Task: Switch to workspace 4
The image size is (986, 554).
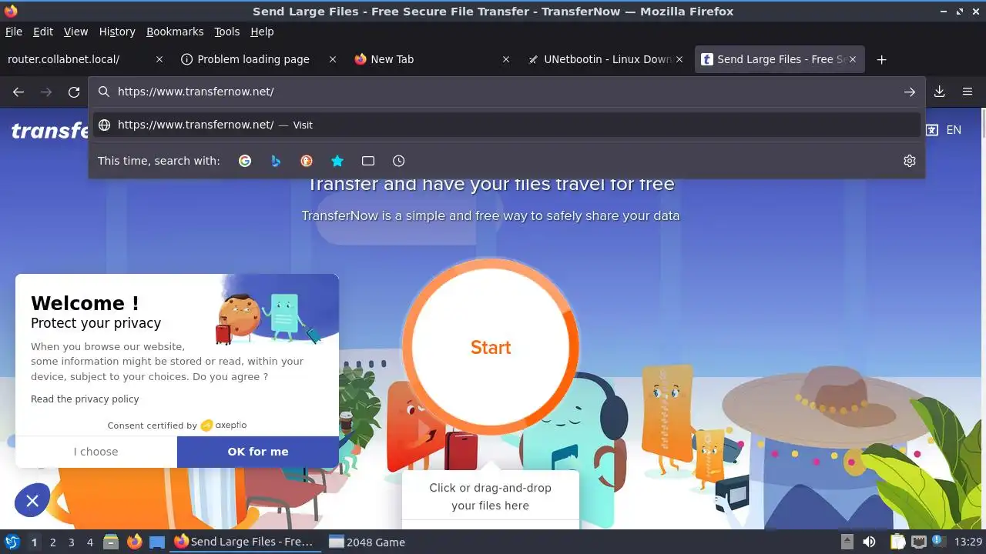Action: [x=89, y=542]
